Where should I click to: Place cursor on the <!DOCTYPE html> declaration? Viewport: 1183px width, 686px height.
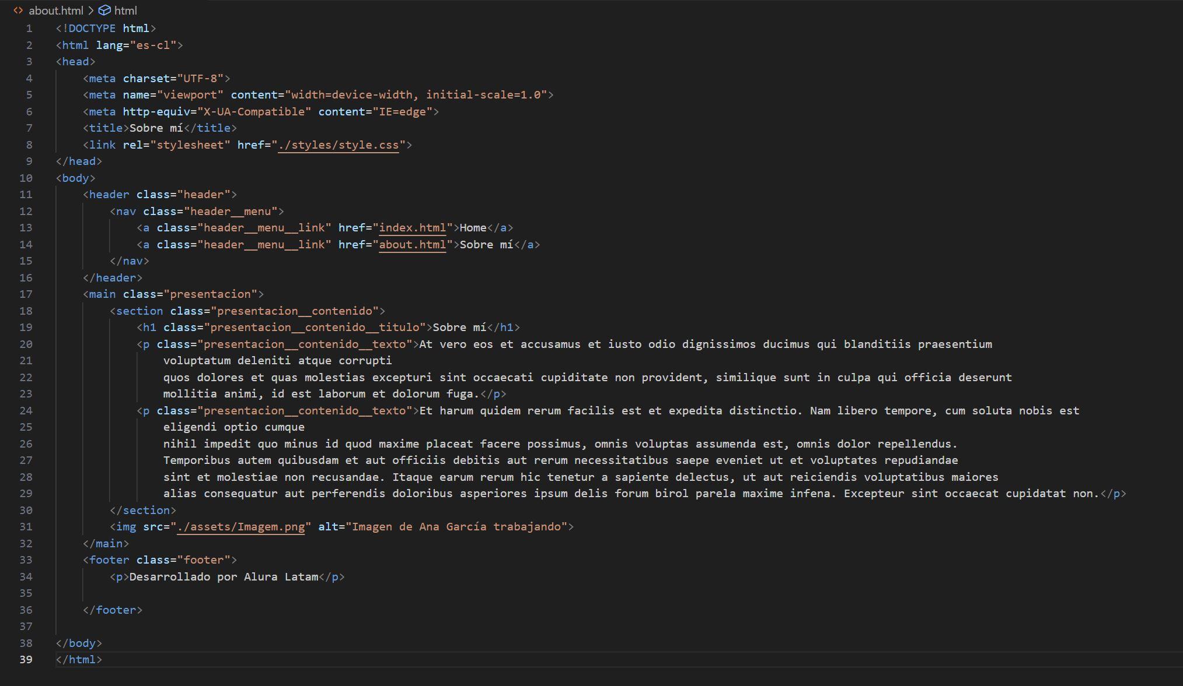click(106, 29)
